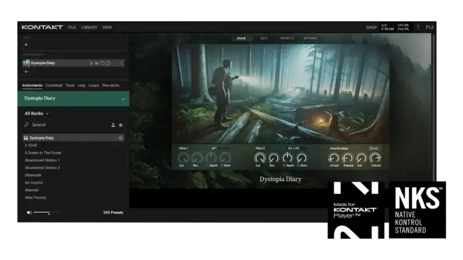This screenshot has height=260, width=463.
Task: Click the plus button below Dystopia Diary instrument
Action: point(26,72)
